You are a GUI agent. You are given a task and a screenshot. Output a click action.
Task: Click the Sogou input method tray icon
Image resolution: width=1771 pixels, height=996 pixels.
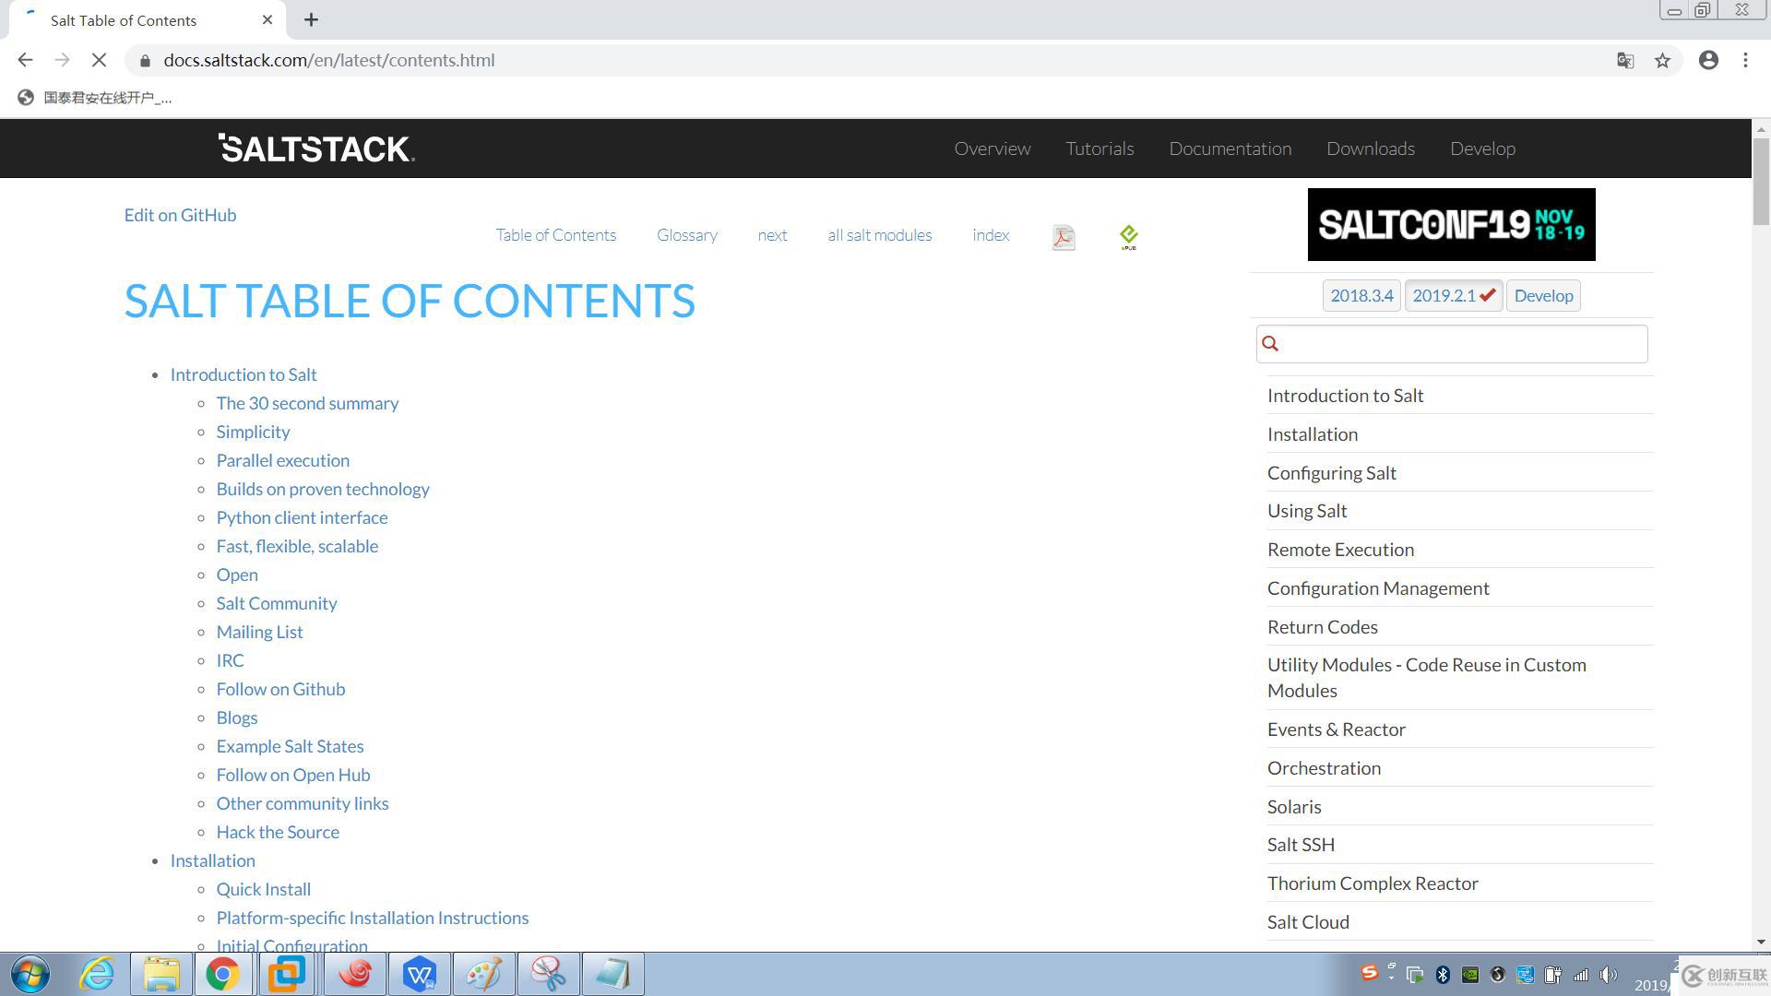point(1370,973)
